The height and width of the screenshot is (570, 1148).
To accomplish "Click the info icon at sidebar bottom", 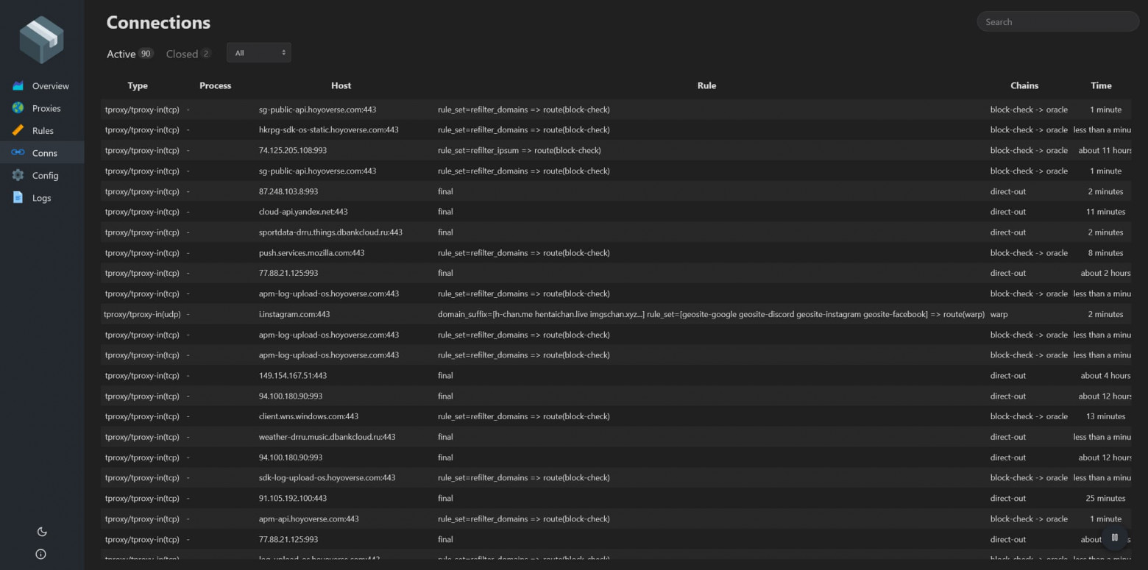I will pyautogui.click(x=40, y=554).
